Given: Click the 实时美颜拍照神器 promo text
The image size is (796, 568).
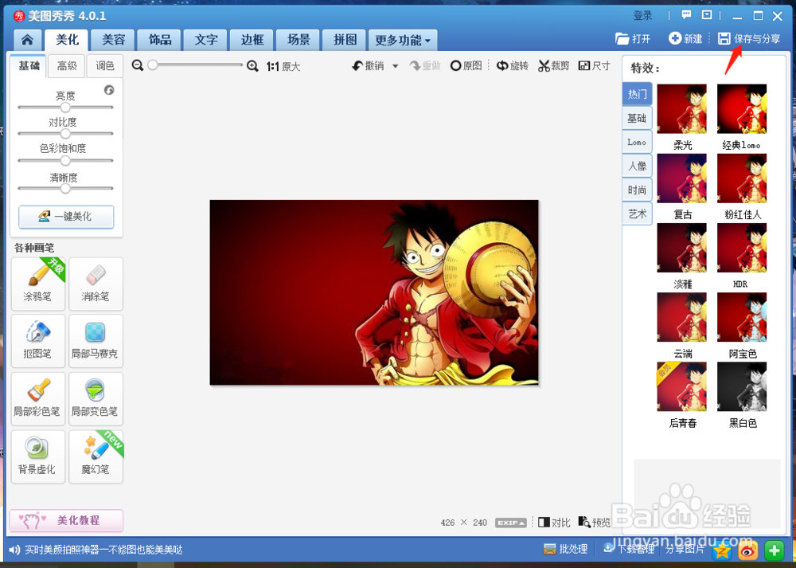Looking at the screenshot, I should coord(103,549).
